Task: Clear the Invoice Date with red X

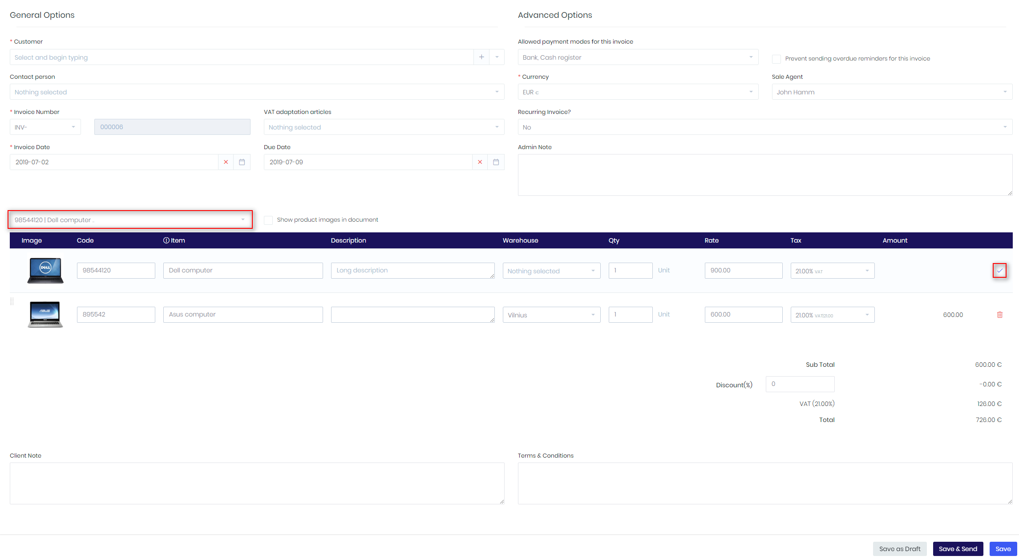Action: tap(226, 162)
